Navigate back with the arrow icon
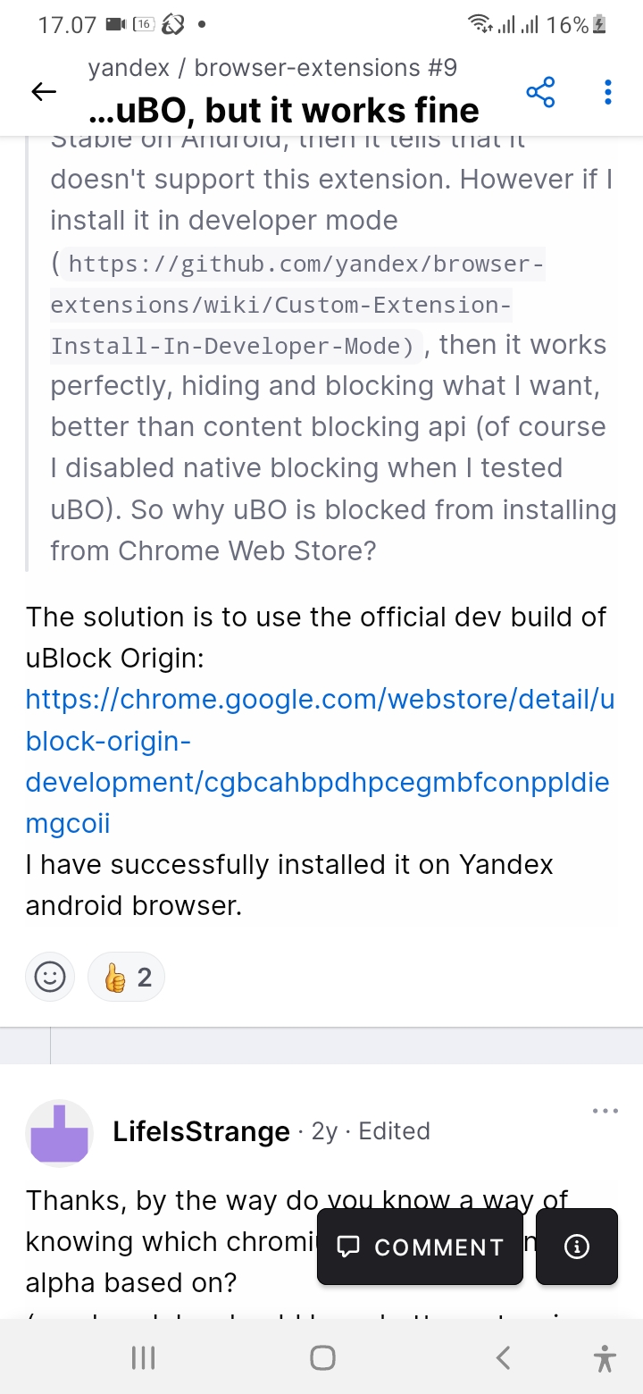Viewport: 643px width, 1394px height. pyautogui.click(x=43, y=91)
